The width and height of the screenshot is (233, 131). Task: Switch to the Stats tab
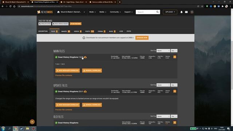click(x=129, y=31)
